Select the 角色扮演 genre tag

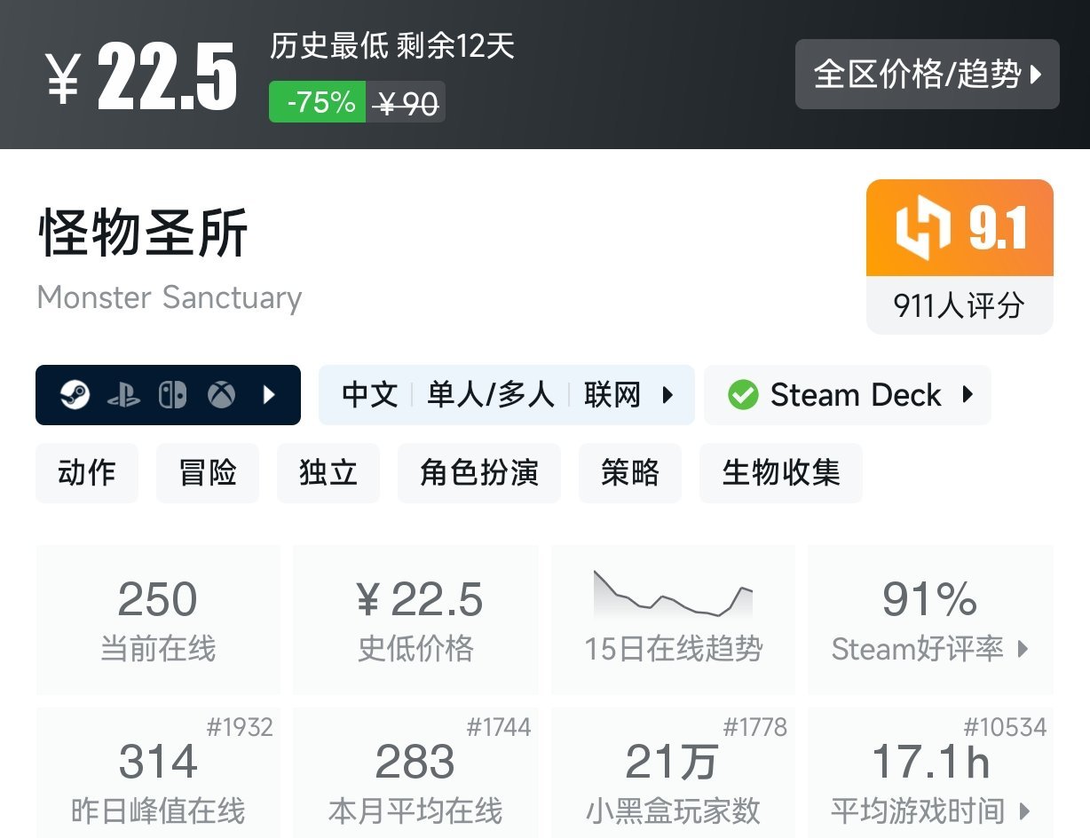[x=479, y=473]
